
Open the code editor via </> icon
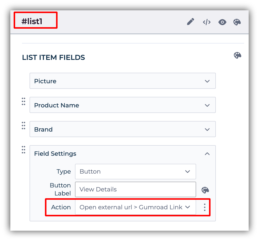(206, 22)
